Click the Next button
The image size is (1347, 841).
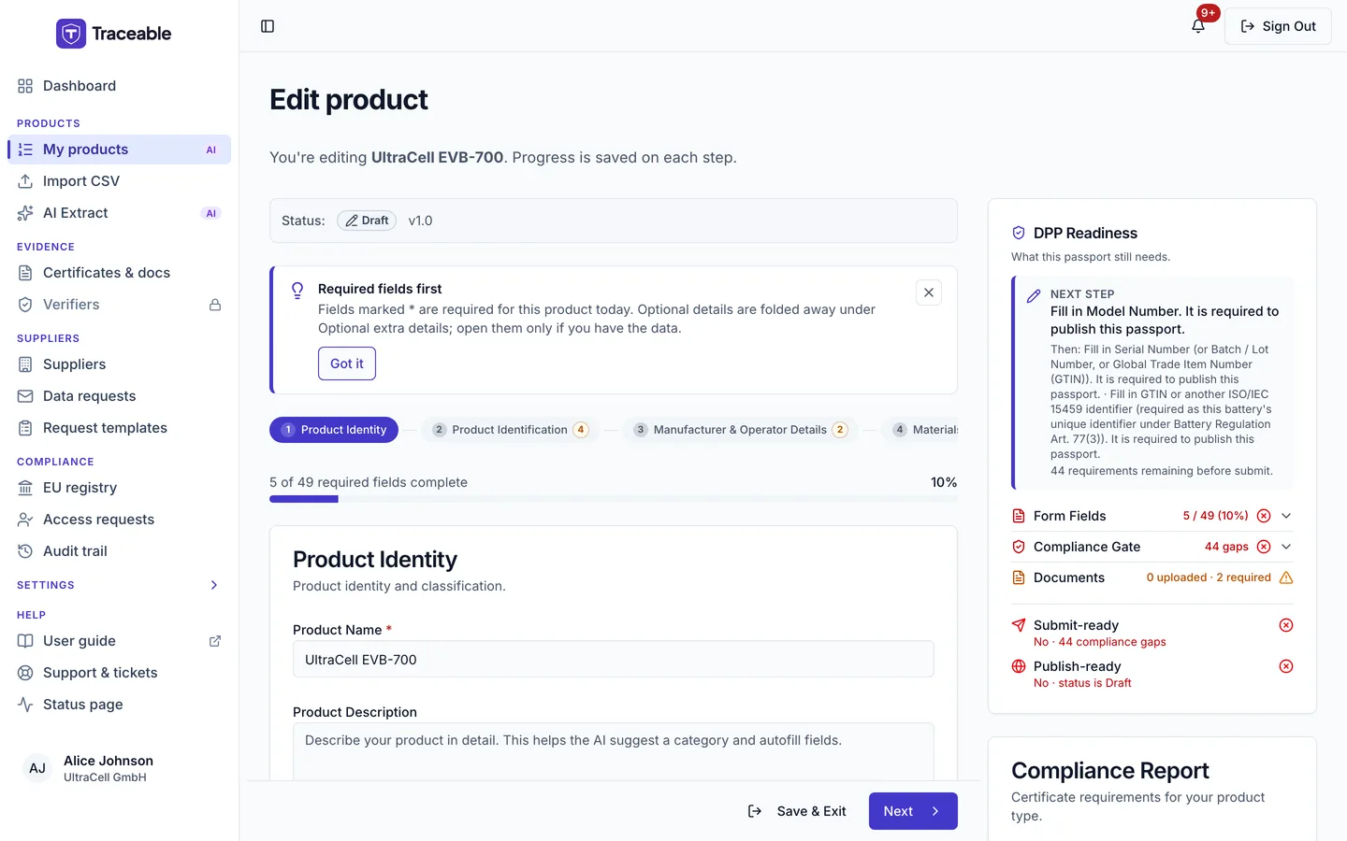click(913, 811)
